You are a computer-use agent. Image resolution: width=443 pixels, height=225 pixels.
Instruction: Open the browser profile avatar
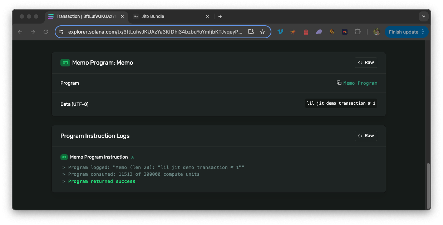[376, 32]
